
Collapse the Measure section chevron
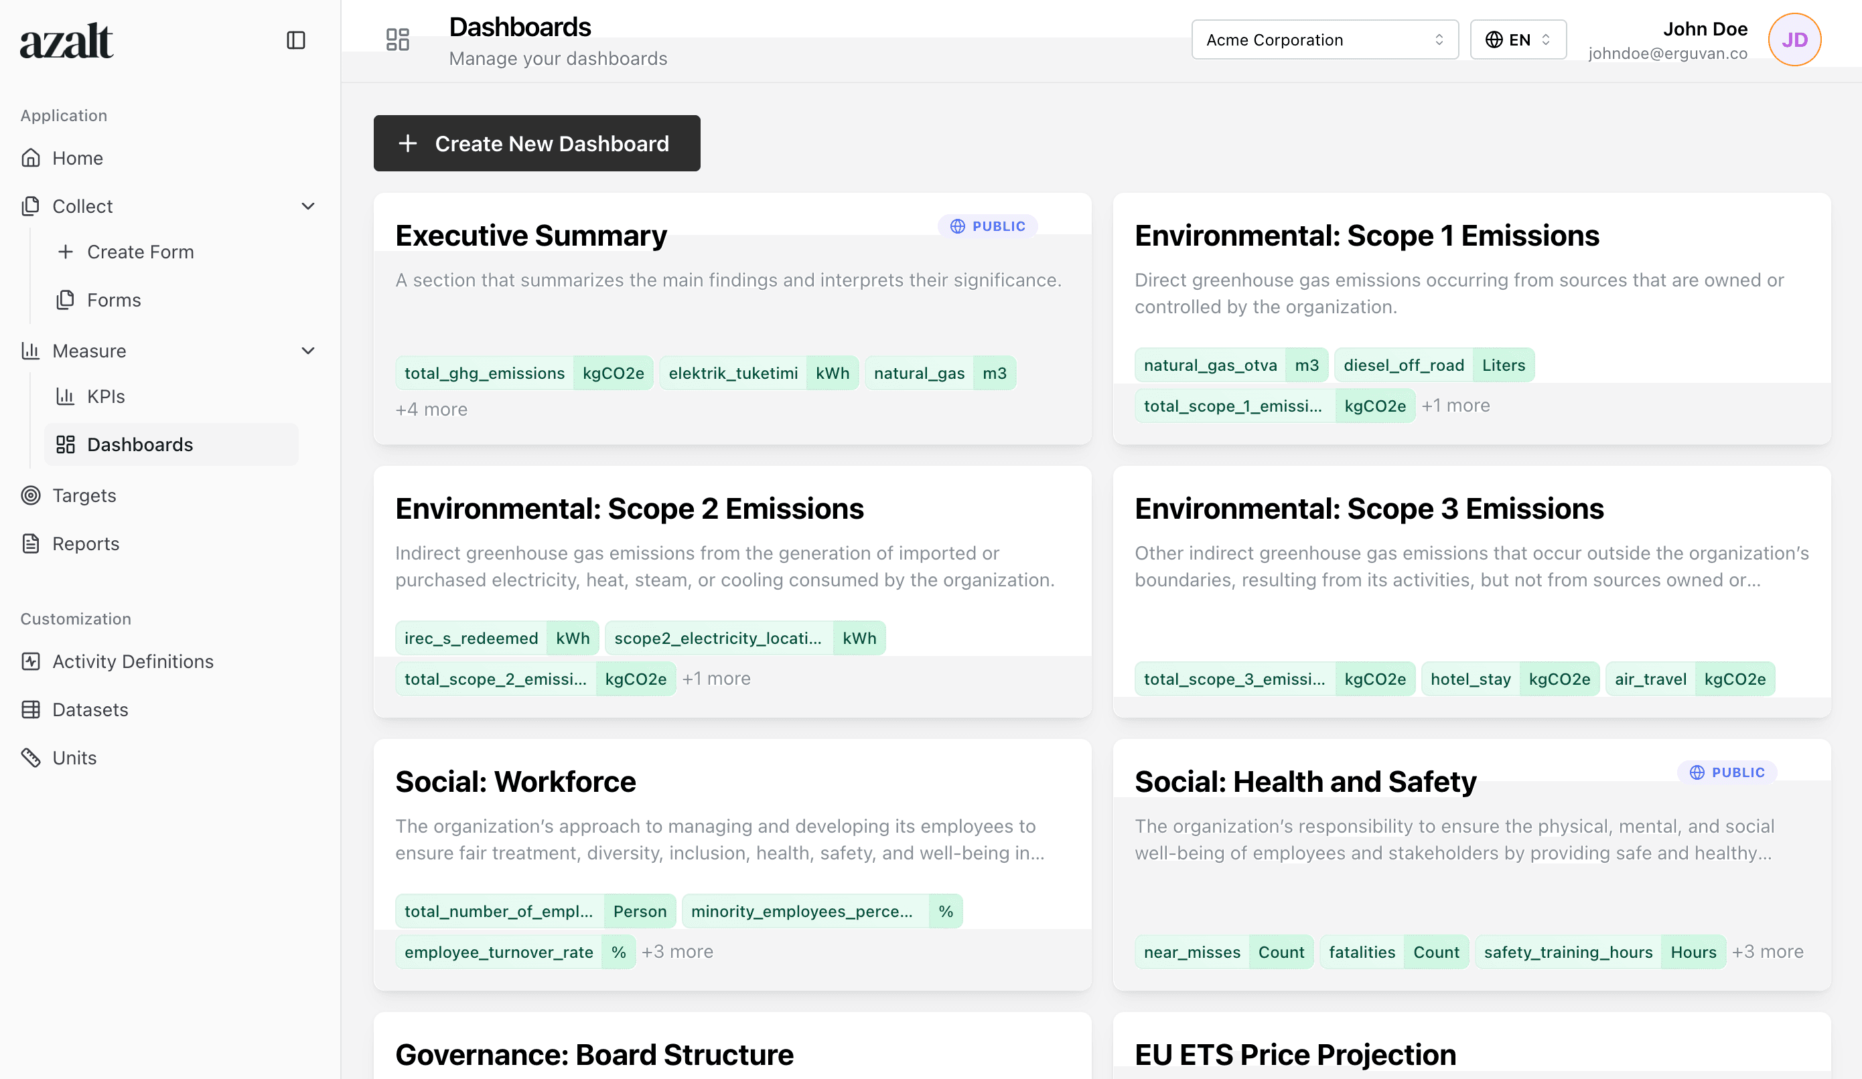(308, 351)
